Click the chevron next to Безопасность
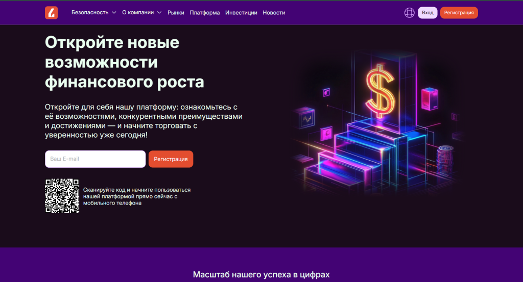This screenshot has width=523, height=282. pos(114,13)
